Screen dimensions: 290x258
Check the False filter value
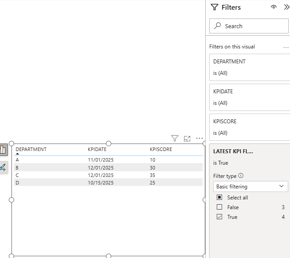click(x=219, y=207)
